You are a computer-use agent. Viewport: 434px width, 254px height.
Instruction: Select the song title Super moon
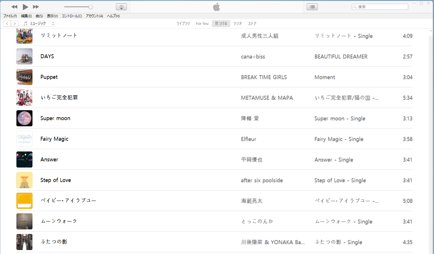point(55,118)
